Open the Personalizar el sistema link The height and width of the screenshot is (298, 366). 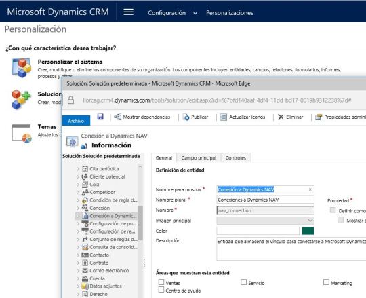coord(70,62)
